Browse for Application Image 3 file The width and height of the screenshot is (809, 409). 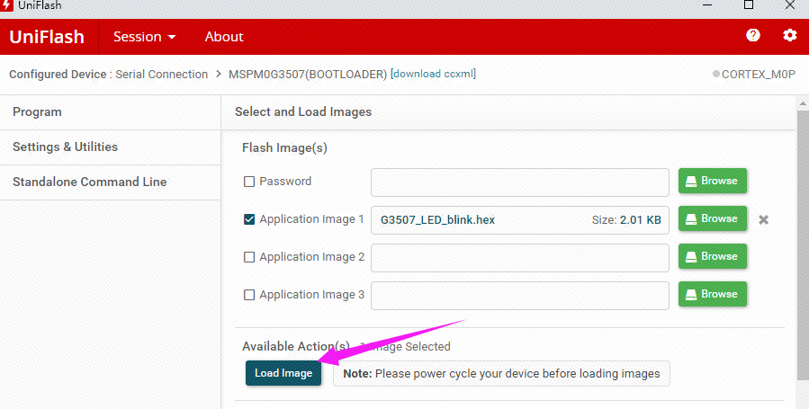tap(713, 294)
